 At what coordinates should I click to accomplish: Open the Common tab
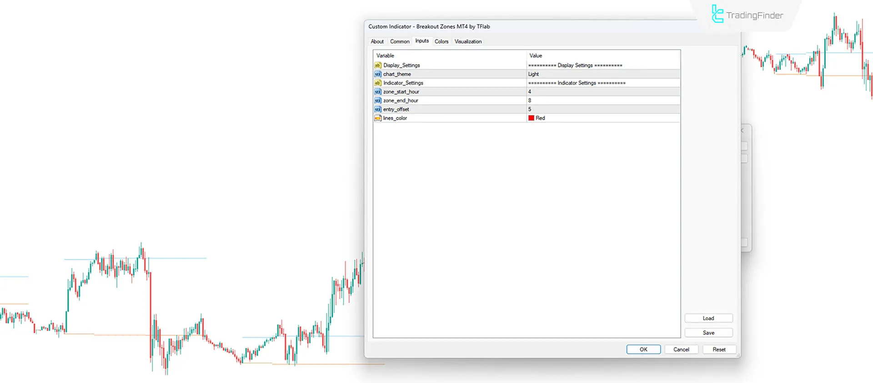tap(400, 41)
